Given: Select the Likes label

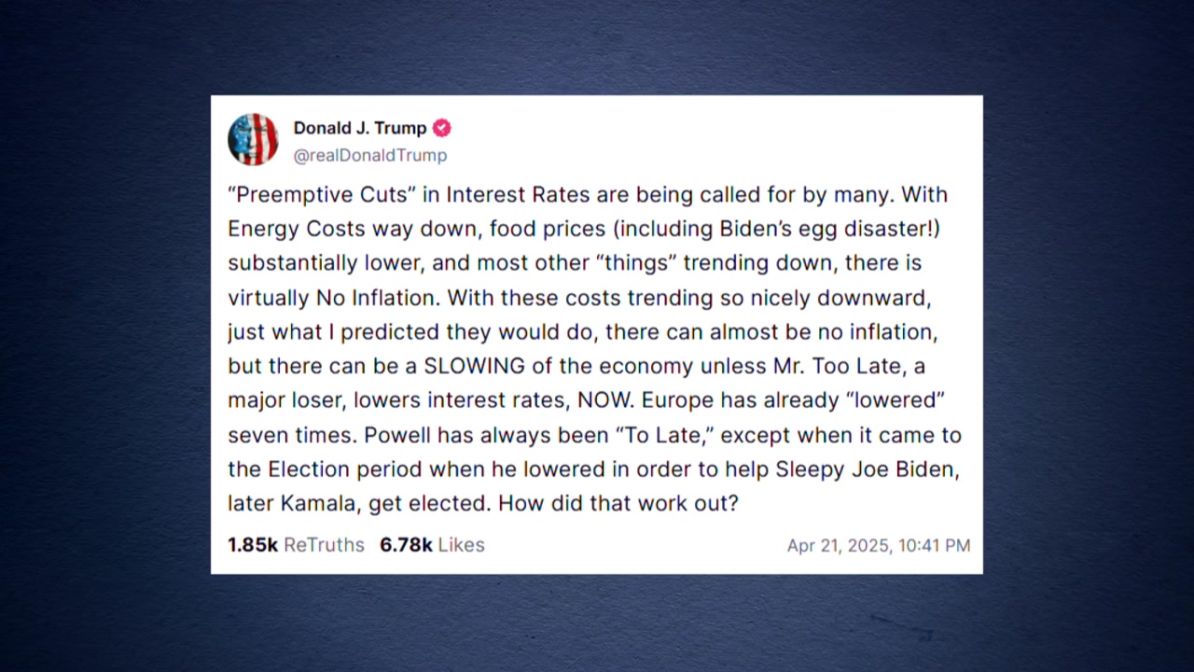Looking at the screenshot, I should 461,545.
